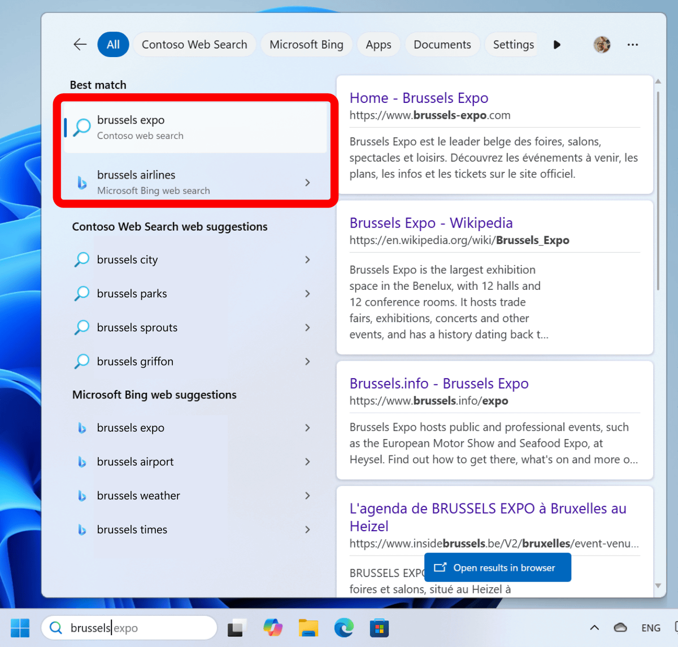Launch Microsoft Edge from taskbar

tap(344, 628)
